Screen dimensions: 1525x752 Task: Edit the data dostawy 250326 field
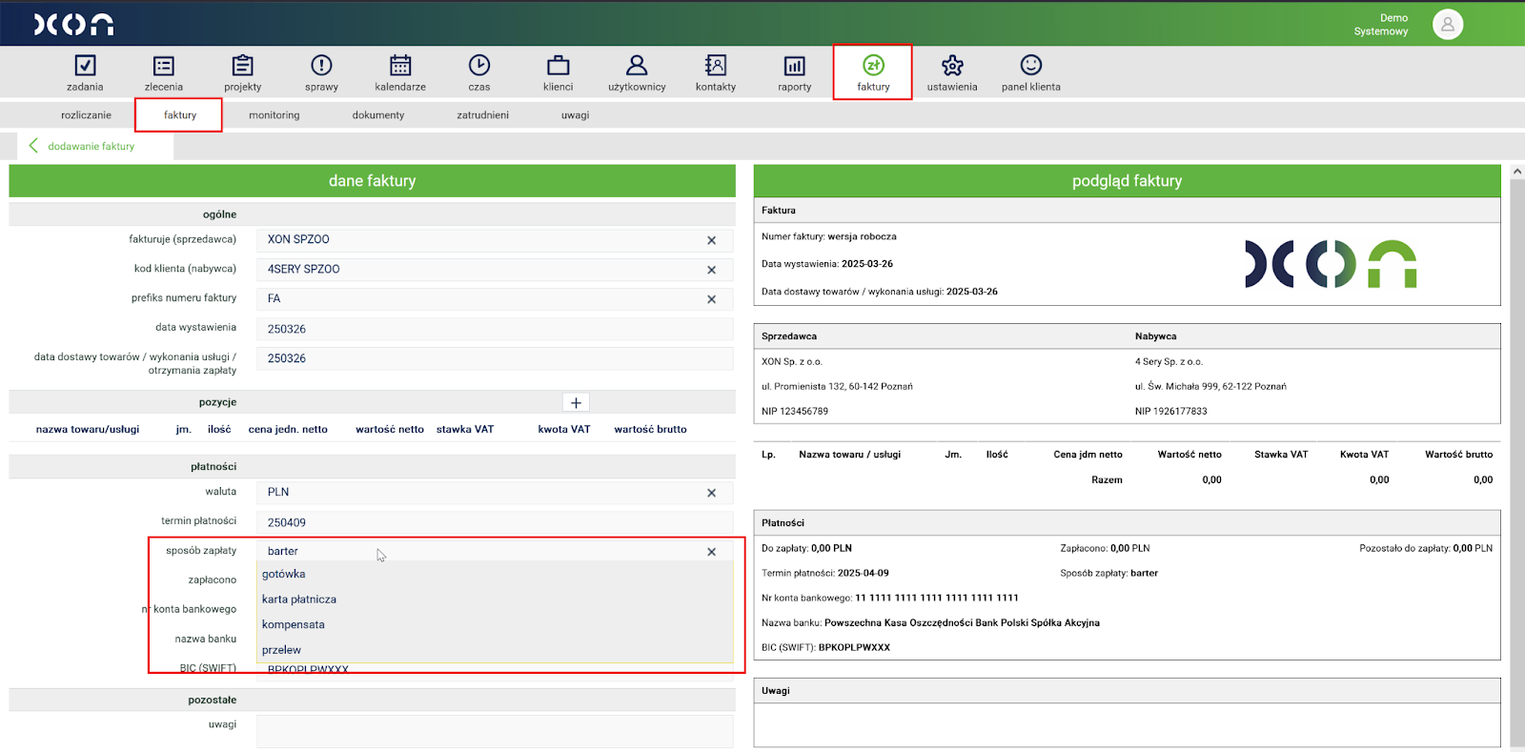pos(495,358)
